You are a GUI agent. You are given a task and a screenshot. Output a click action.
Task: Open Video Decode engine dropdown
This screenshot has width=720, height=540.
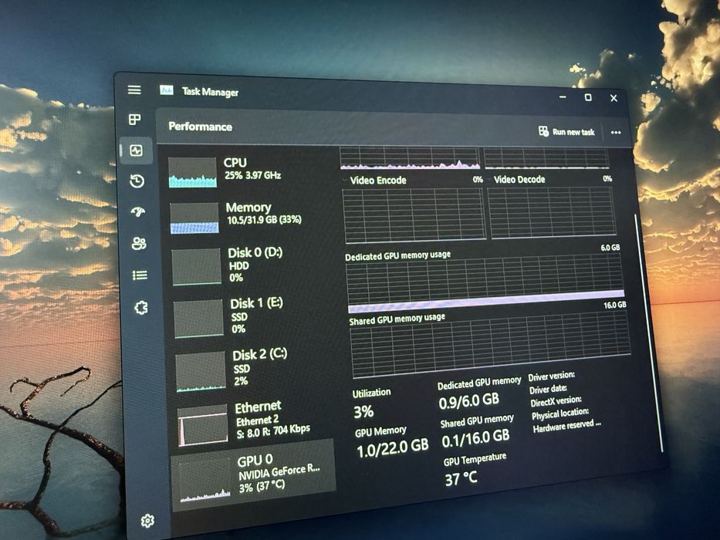[489, 179]
